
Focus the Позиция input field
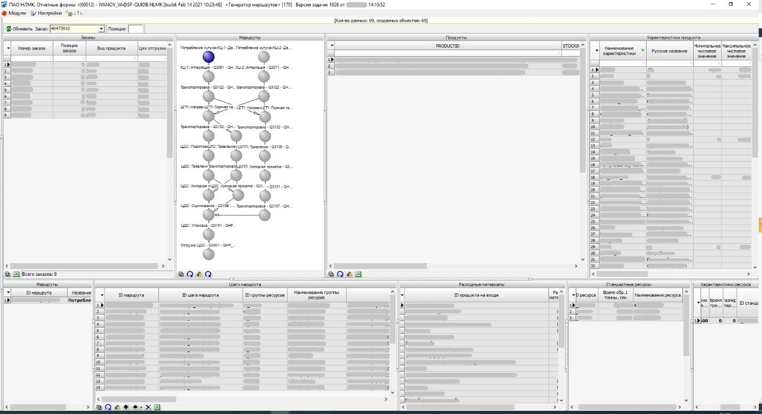(x=136, y=29)
